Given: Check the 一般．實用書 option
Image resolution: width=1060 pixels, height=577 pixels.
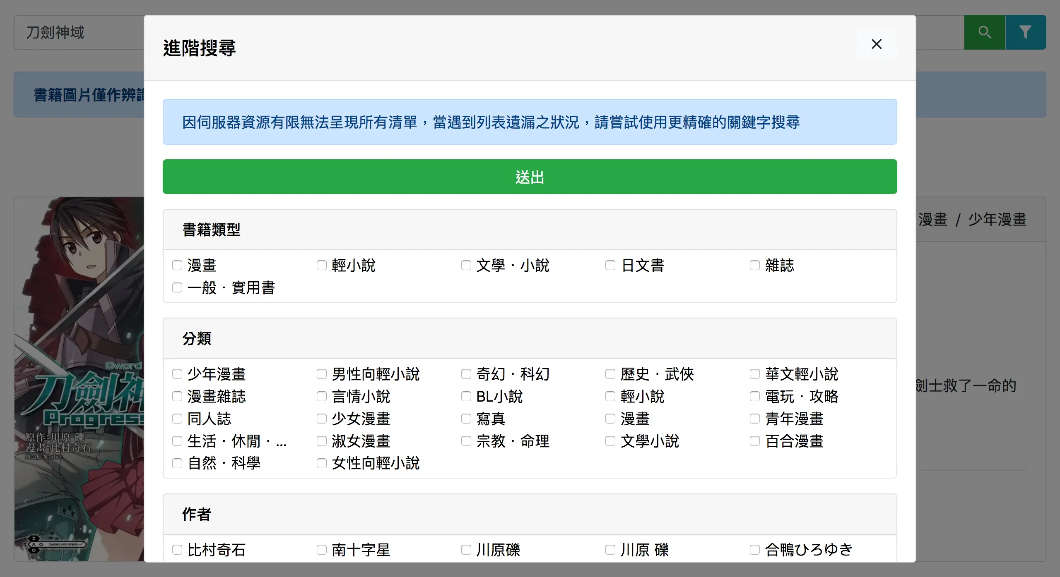Looking at the screenshot, I should (177, 287).
